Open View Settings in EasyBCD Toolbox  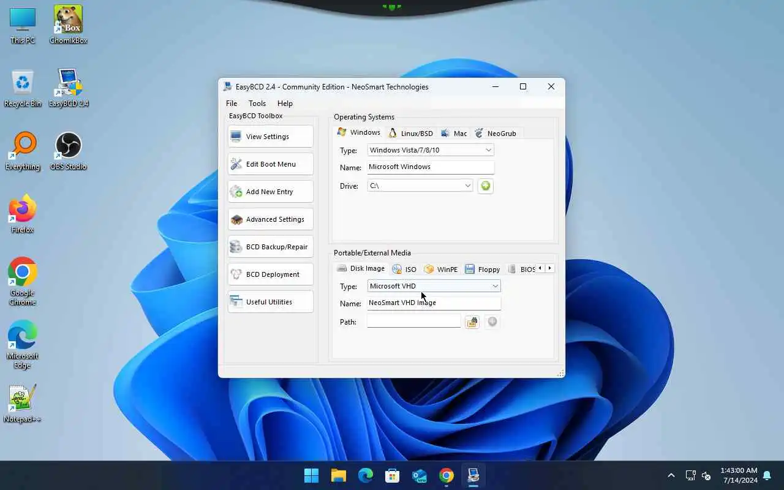(270, 137)
